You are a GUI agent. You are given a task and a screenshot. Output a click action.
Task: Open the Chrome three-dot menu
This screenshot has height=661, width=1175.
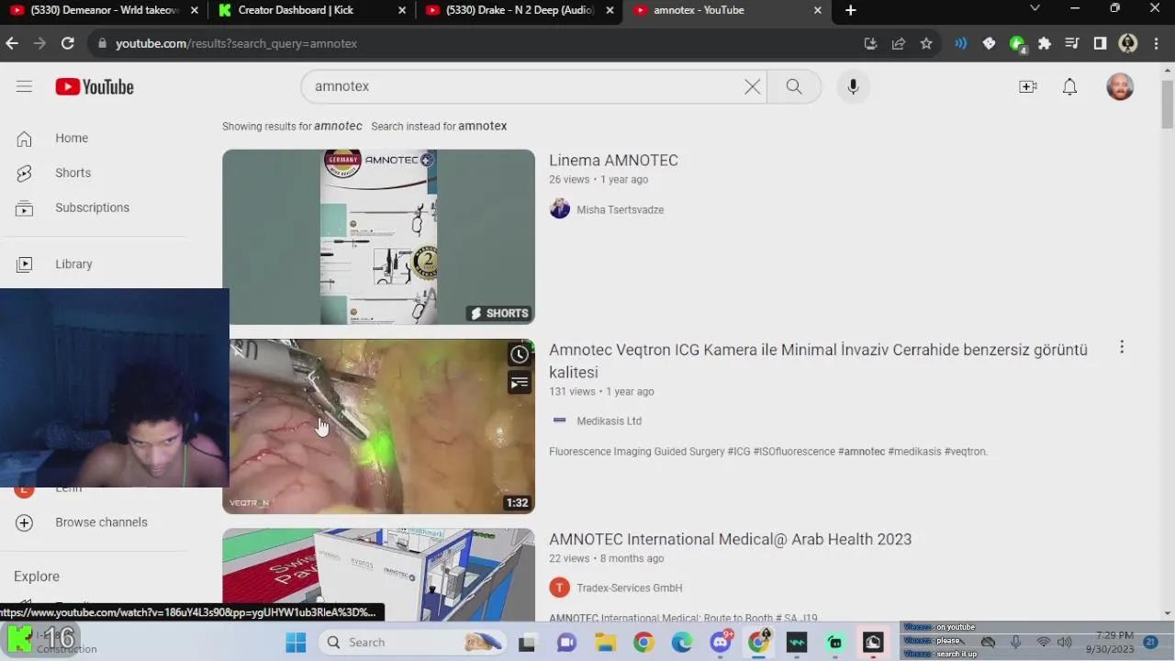pos(1157,43)
